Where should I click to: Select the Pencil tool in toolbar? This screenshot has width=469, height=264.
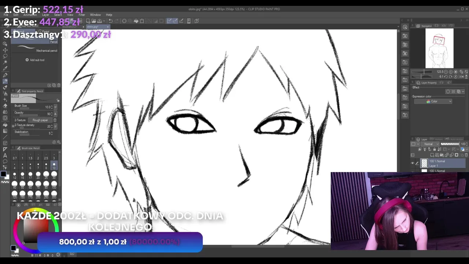pos(5,81)
